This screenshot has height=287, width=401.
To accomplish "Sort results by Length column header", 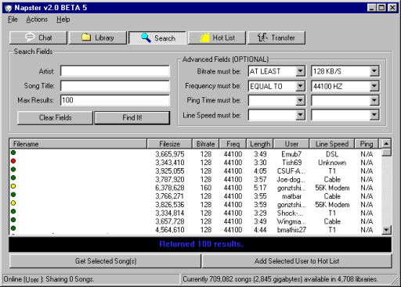I will [x=260, y=144].
